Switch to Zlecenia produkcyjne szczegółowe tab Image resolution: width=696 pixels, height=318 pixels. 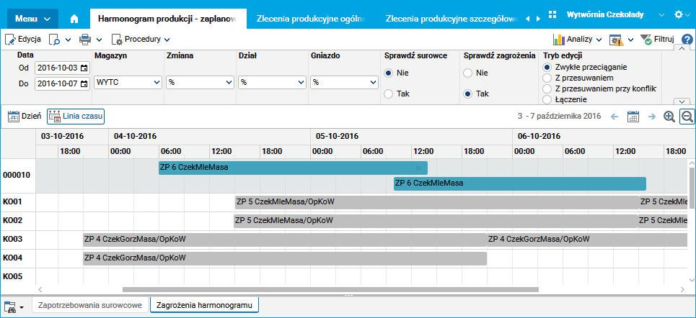click(452, 19)
